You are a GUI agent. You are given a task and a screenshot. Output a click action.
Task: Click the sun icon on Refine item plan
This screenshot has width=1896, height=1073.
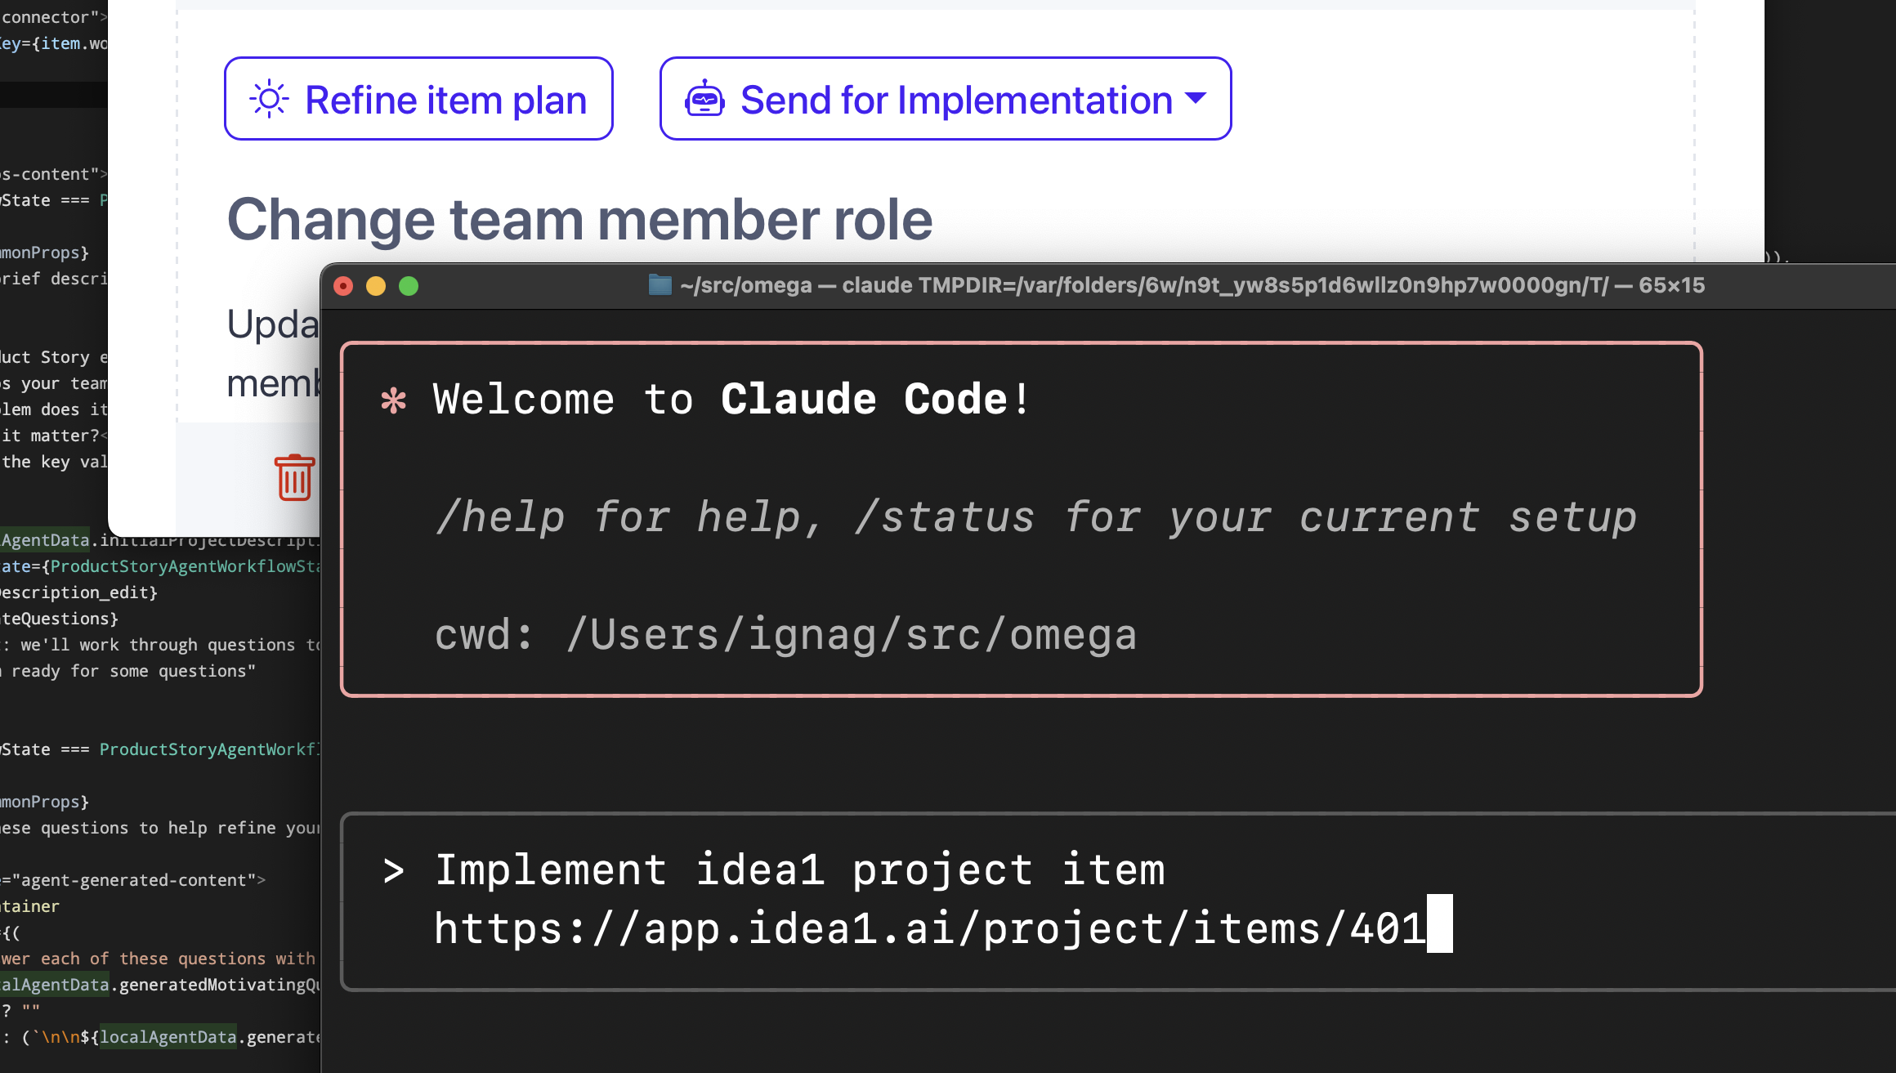(269, 98)
